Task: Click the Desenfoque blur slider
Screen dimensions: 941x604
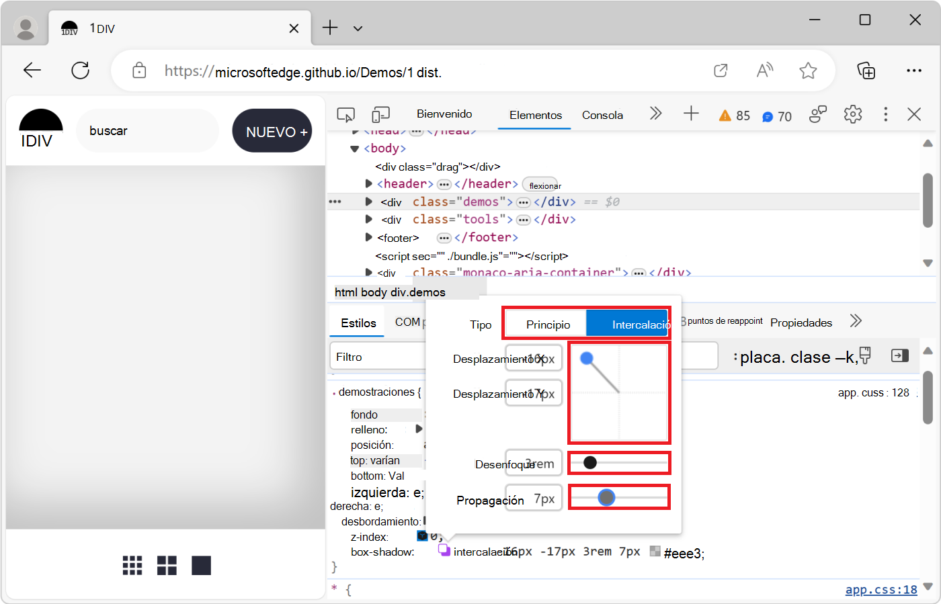Action: point(619,462)
